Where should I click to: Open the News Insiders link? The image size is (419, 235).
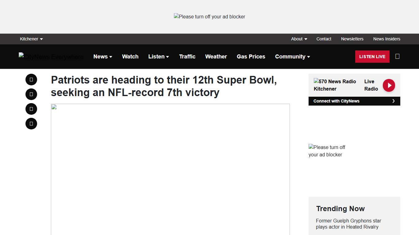click(x=386, y=39)
